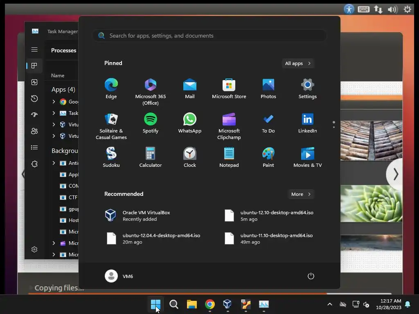Screen dimensions: 419x314
Task: Open the Clock app
Action: coord(190,157)
